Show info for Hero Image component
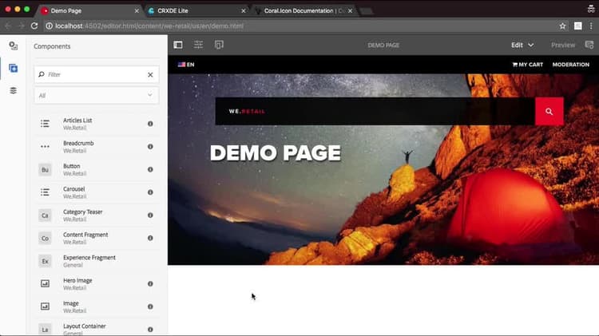This screenshot has height=336, width=599. pos(150,283)
